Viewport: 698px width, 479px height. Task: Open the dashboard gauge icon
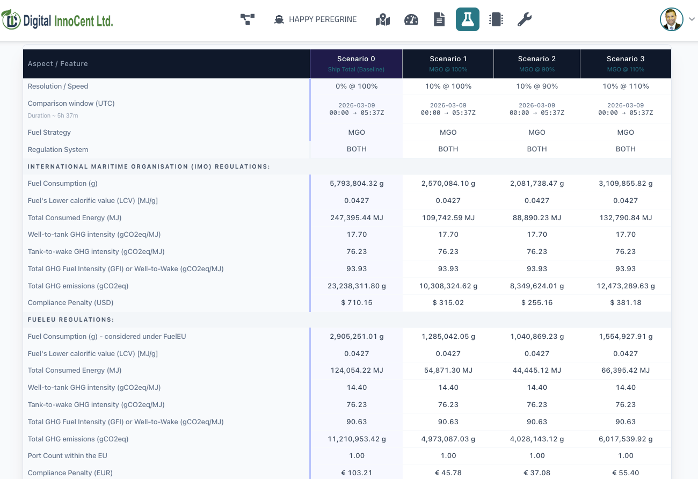[x=411, y=20]
